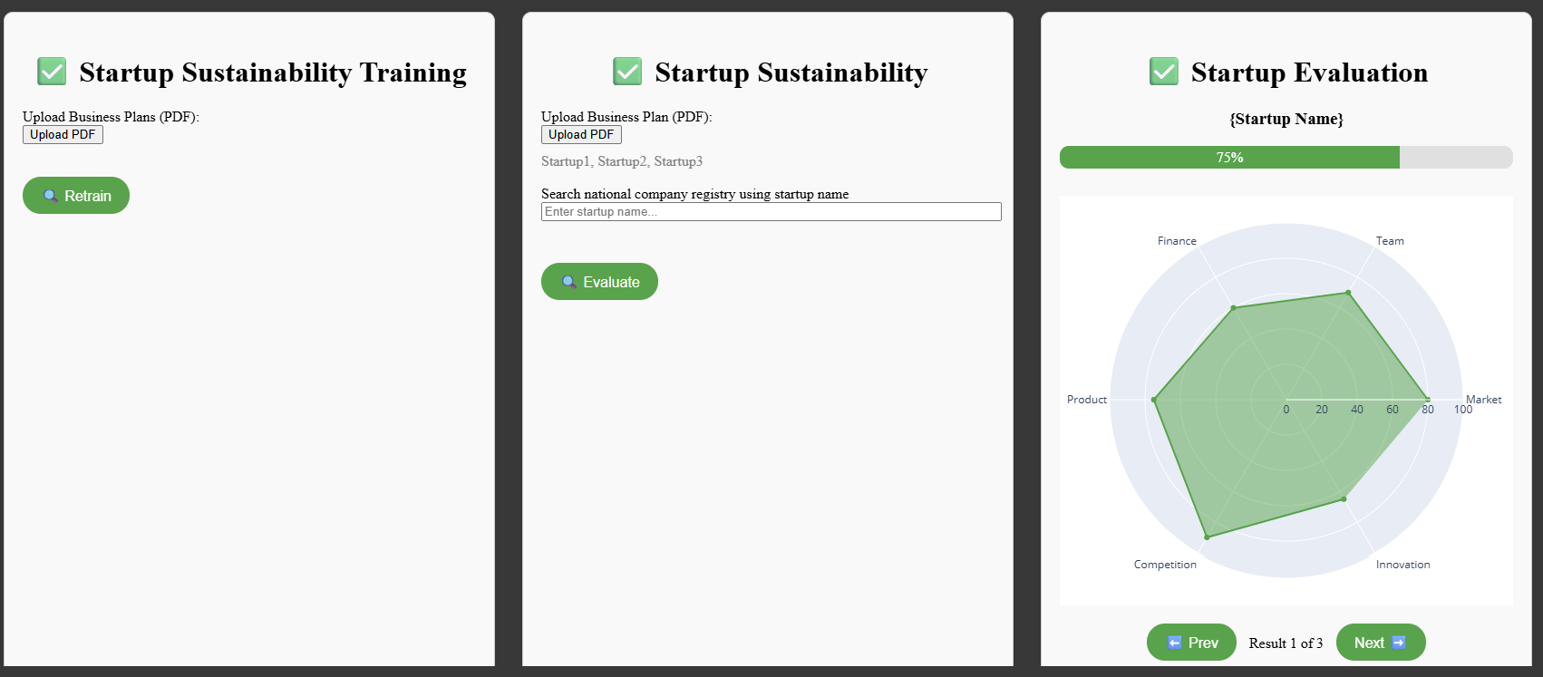This screenshot has width=1543, height=677.
Task: Click the left arrow icon on Prev
Action: click(x=1174, y=643)
